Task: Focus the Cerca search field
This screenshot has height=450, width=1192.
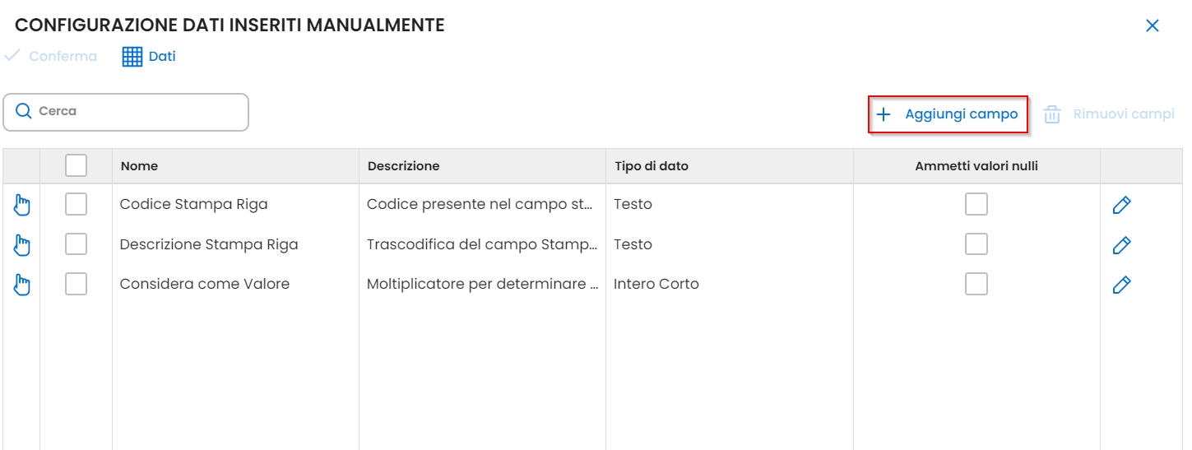Action: (136, 112)
